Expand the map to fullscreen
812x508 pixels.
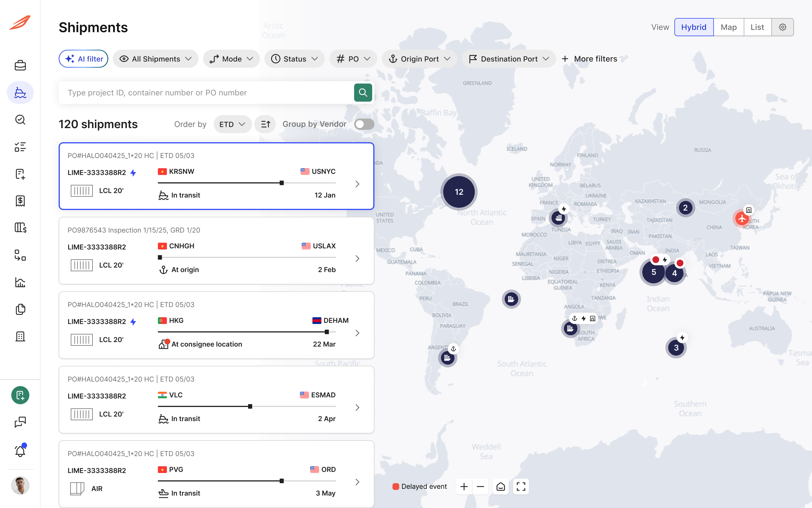(521, 486)
